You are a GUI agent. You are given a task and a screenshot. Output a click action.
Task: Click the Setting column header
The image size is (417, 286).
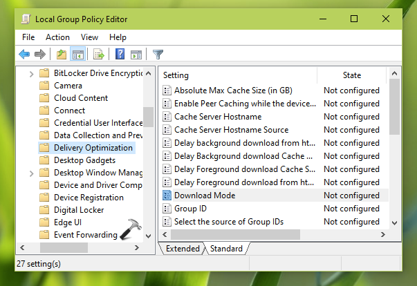point(237,75)
